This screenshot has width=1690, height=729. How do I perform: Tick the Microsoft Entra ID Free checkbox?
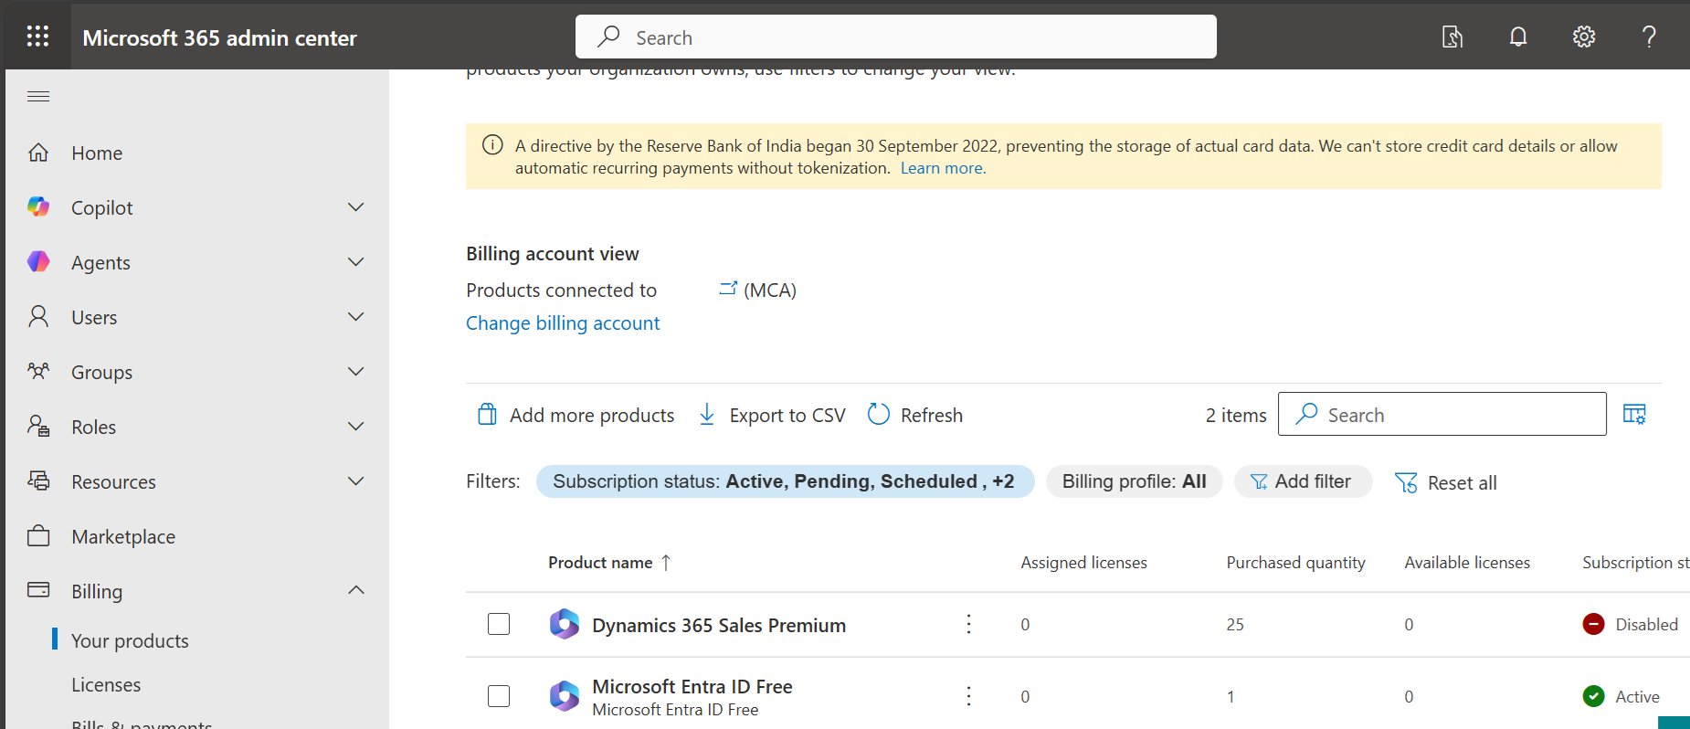point(499,696)
